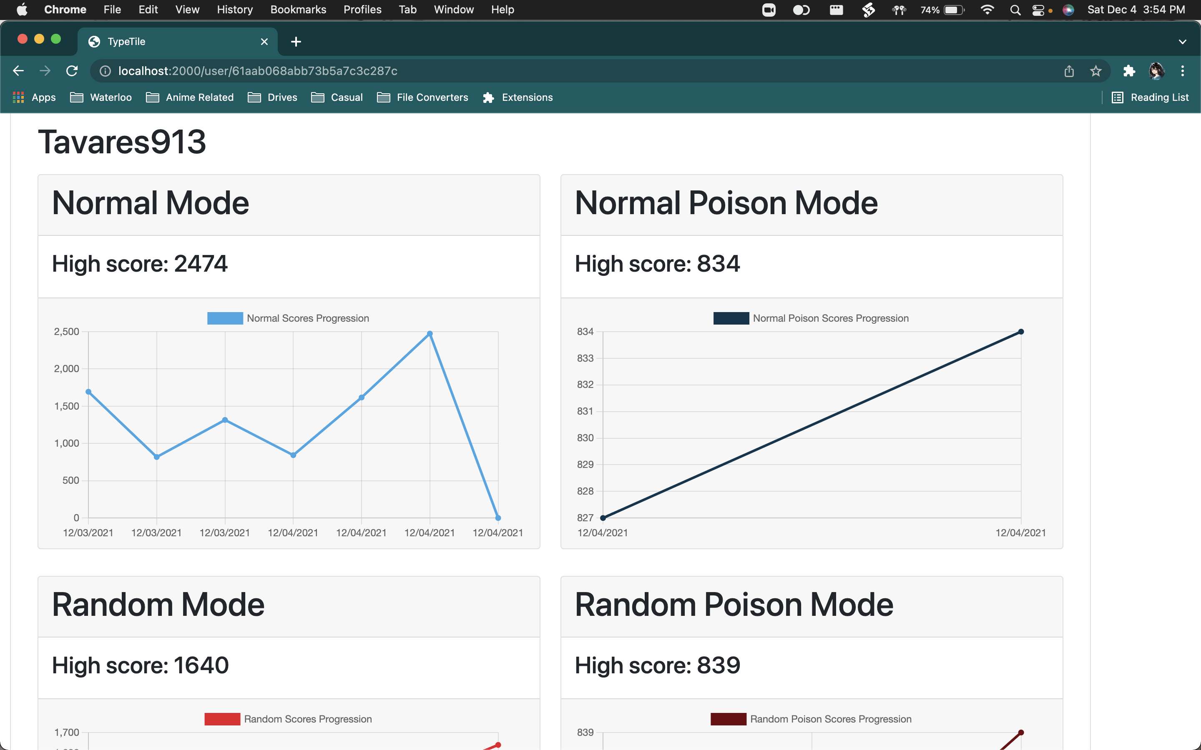Click Random Poison Scores legend color swatch
The width and height of the screenshot is (1201, 750).
[x=728, y=719]
